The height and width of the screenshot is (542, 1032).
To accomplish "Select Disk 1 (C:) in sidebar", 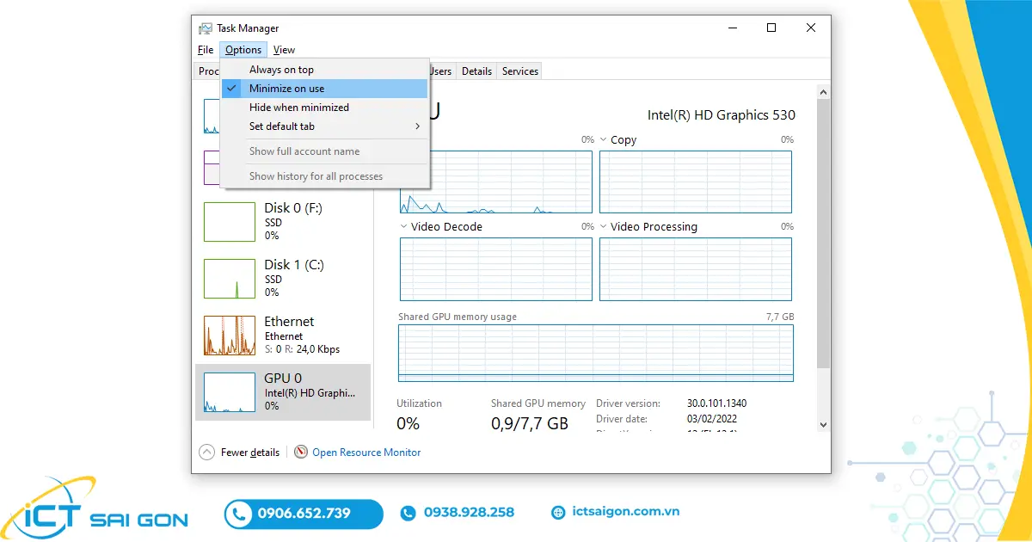I will coord(283,278).
